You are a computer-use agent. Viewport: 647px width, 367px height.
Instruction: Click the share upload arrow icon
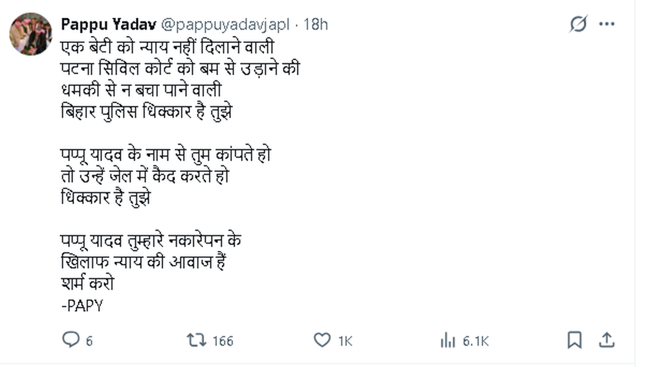coord(607,340)
